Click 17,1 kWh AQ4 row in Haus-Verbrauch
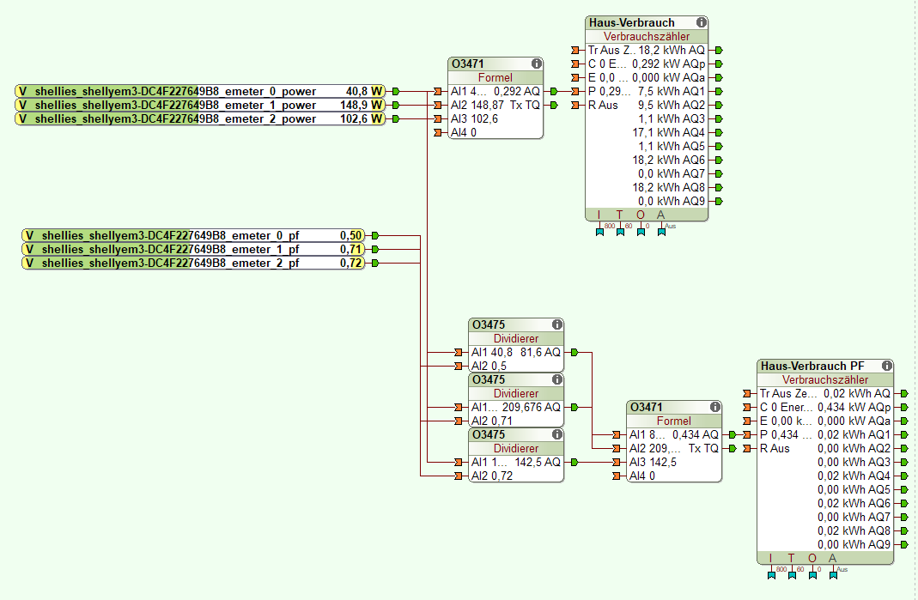This screenshot has height=600, width=918. [x=668, y=132]
